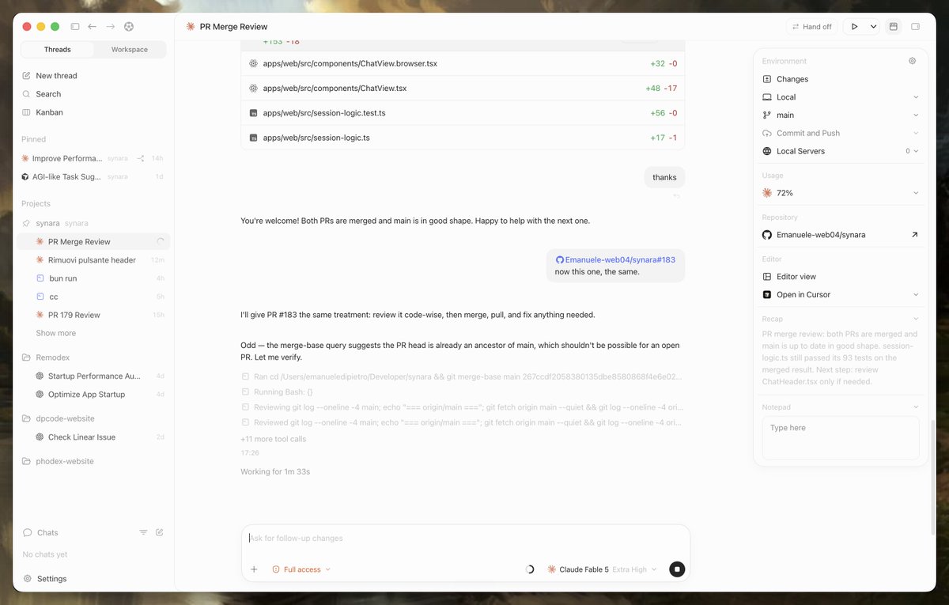Viewport: 949px width, 605px height.
Task: Click the Notepad Type here field
Action: tap(841, 438)
